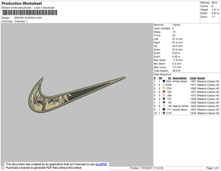
Task: Click the Trims value 23
Action: [x=174, y=35]
